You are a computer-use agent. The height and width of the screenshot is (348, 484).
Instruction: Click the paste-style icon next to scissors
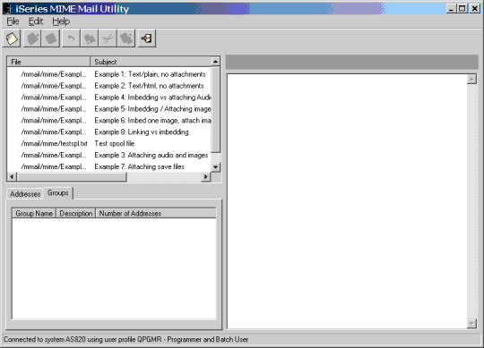pos(126,38)
